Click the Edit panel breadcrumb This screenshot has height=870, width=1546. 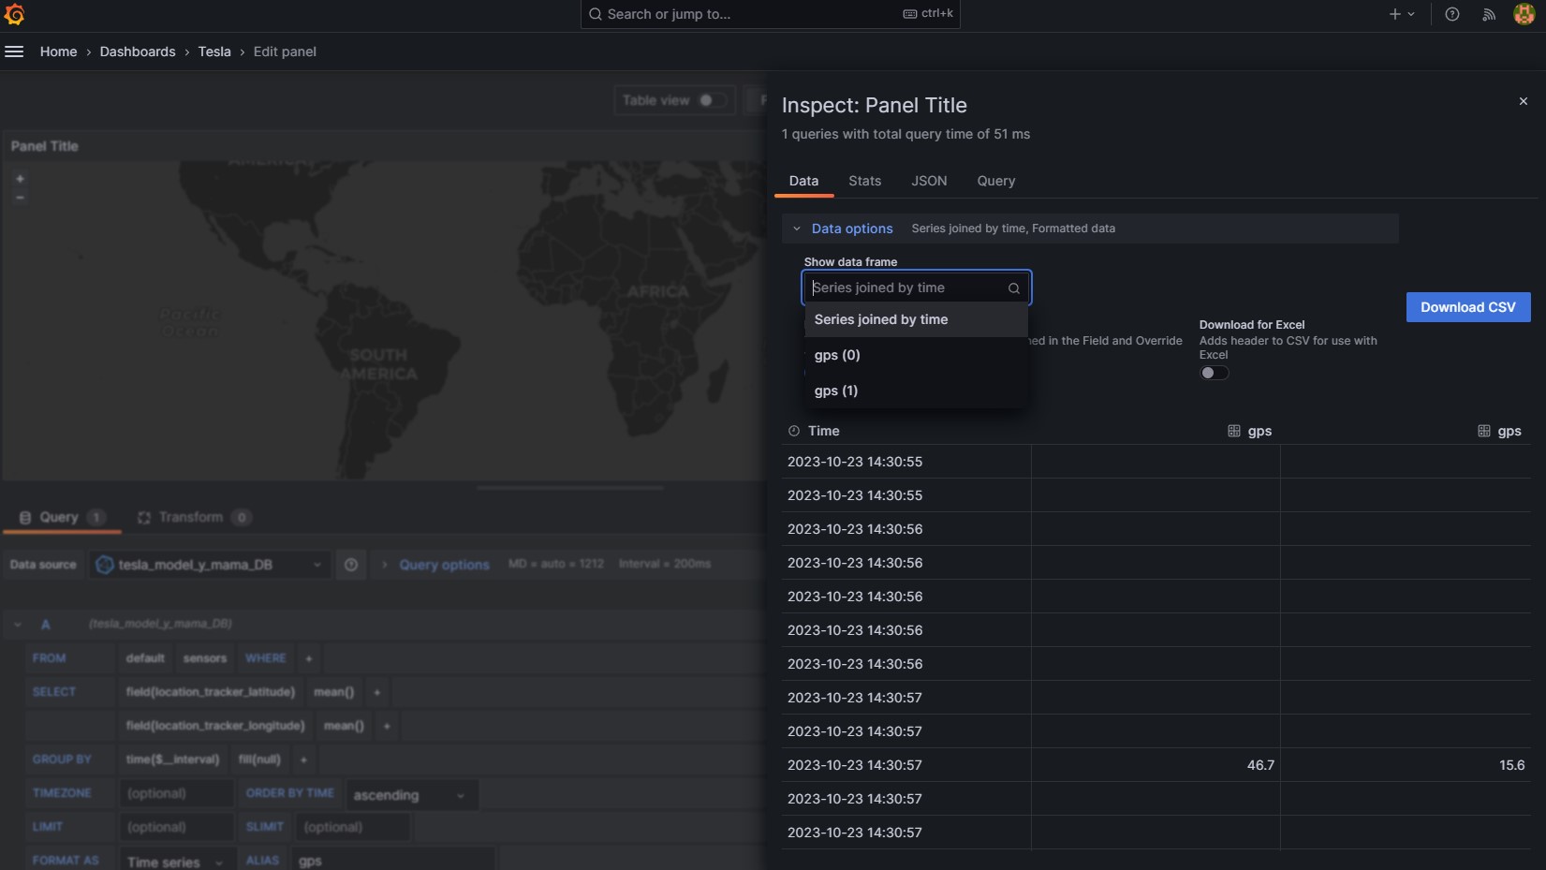pyautogui.click(x=285, y=52)
